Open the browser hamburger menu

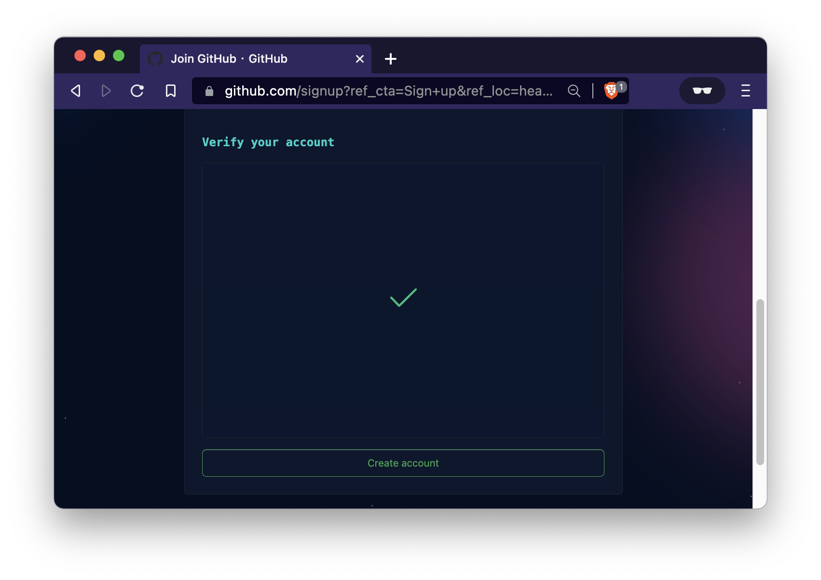tap(745, 91)
